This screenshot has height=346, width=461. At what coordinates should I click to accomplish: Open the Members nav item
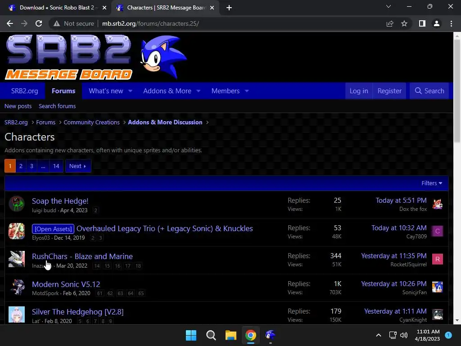point(226,91)
